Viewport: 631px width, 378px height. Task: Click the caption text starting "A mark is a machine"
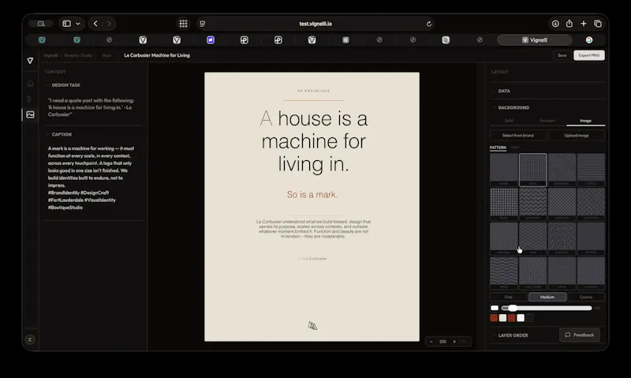[91, 178]
